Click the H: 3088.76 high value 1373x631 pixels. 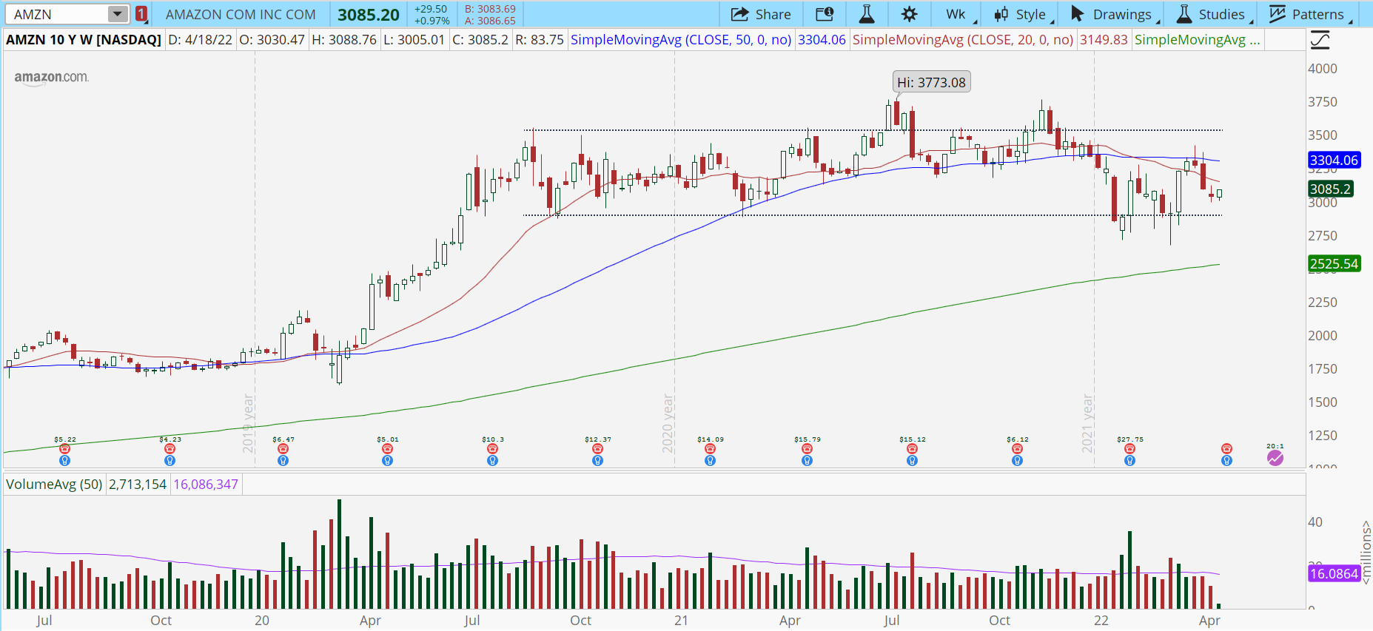pyautogui.click(x=344, y=40)
